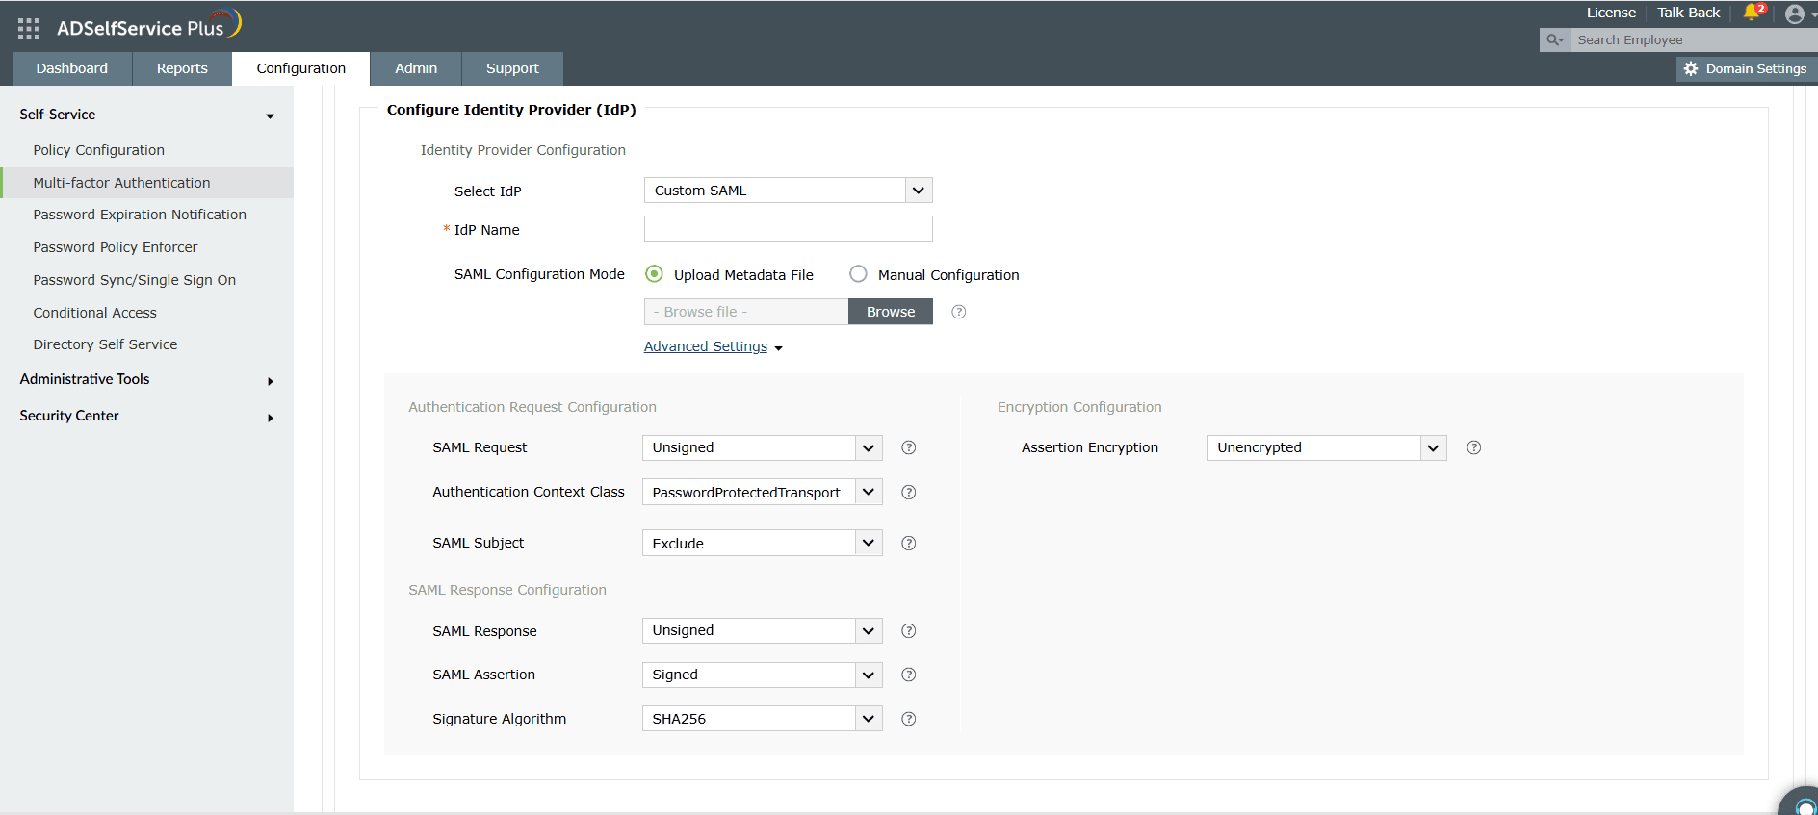Open the apps grid menu icon
Viewport: 1818px width, 815px height.
tap(29, 29)
